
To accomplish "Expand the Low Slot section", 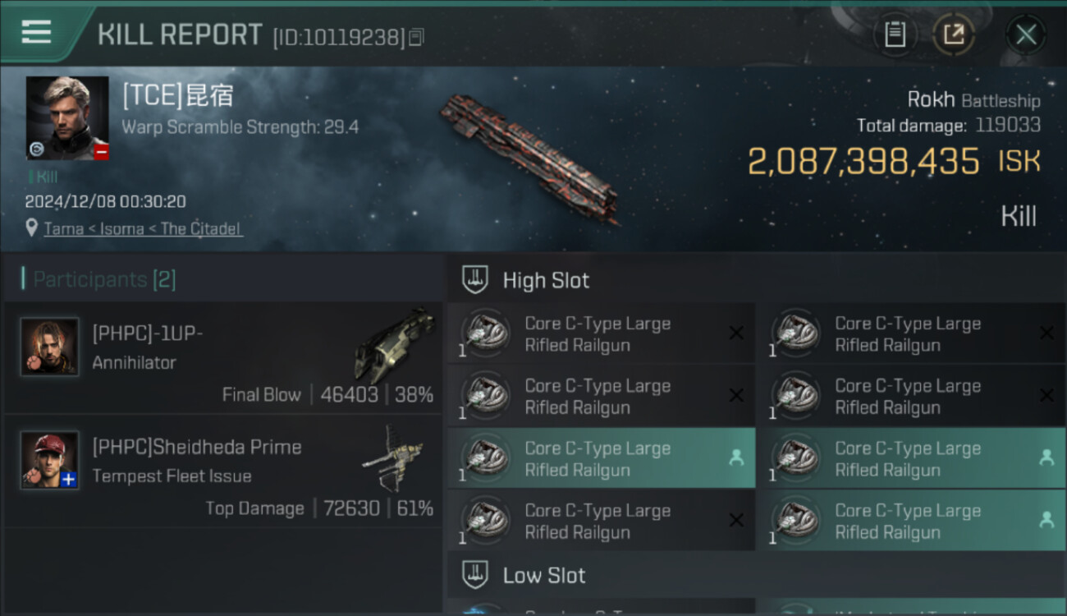I will (x=543, y=575).
